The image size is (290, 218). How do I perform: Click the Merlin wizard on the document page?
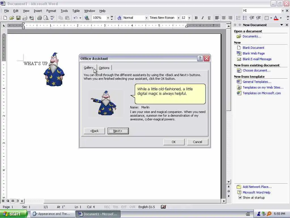click(x=54, y=70)
